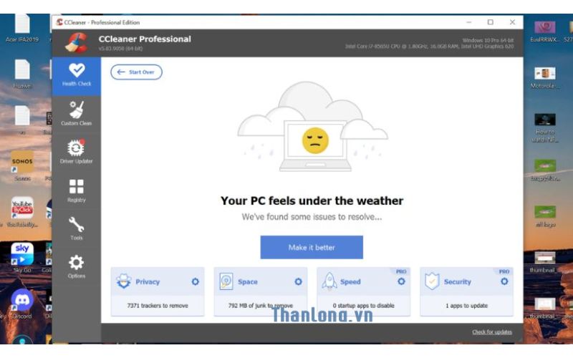This screenshot has width=573, height=358.
Task: Open the Discord desktop shortcut
Action: click(22, 301)
